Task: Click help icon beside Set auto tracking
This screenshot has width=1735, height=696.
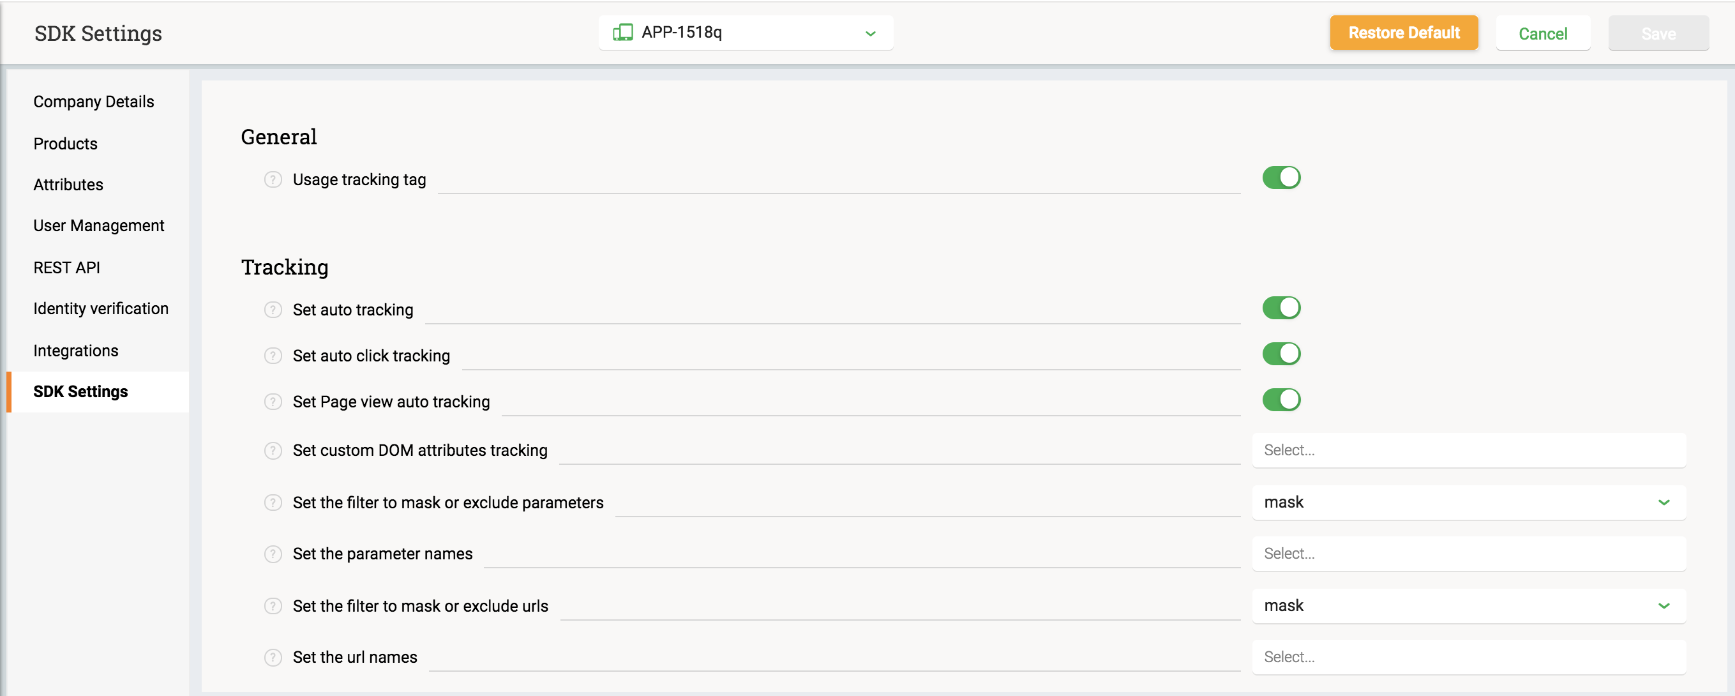Action: 273,310
